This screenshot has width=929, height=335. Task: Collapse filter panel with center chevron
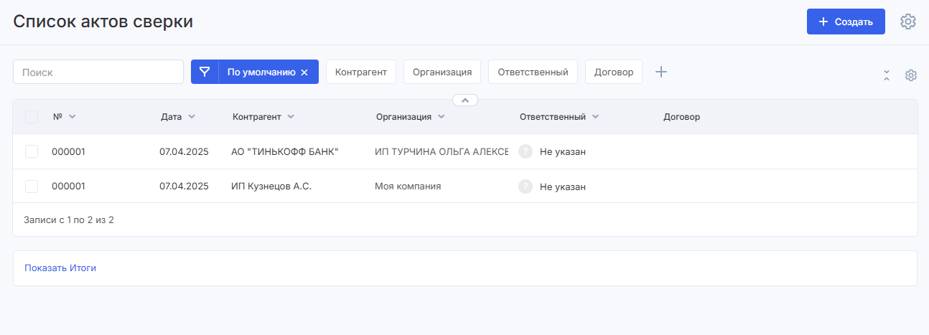[465, 100]
